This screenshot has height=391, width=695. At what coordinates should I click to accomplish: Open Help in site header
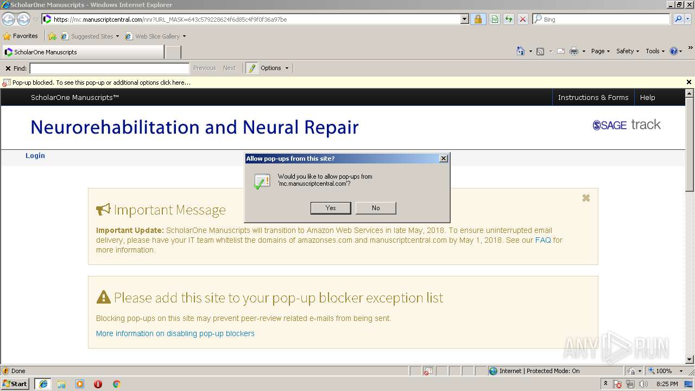tap(647, 97)
